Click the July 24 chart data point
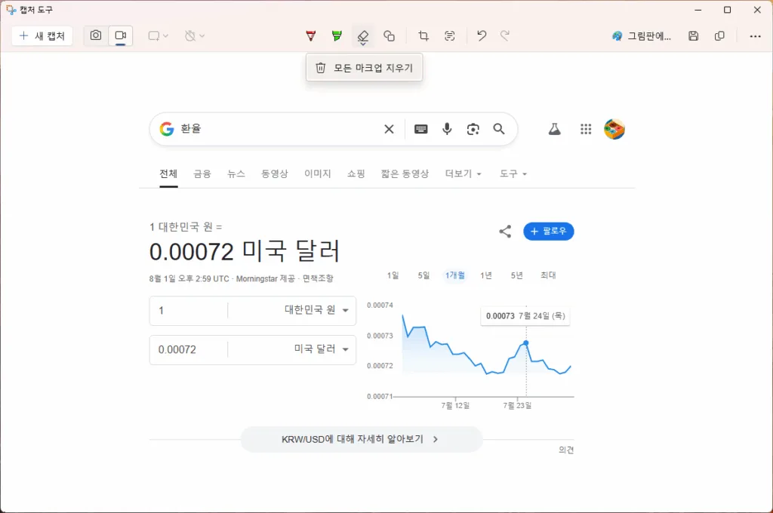The height and width of the screenshot is (513, 773). coord(526,343)
